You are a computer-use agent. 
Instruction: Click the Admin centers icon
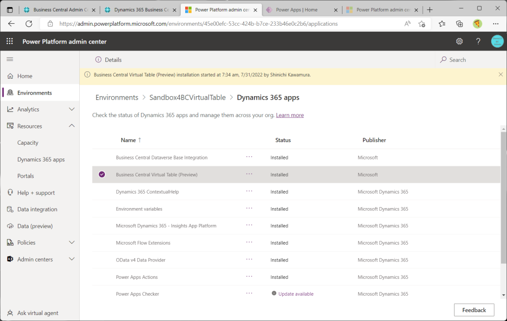pyautogui.click(x=10, y=259)
